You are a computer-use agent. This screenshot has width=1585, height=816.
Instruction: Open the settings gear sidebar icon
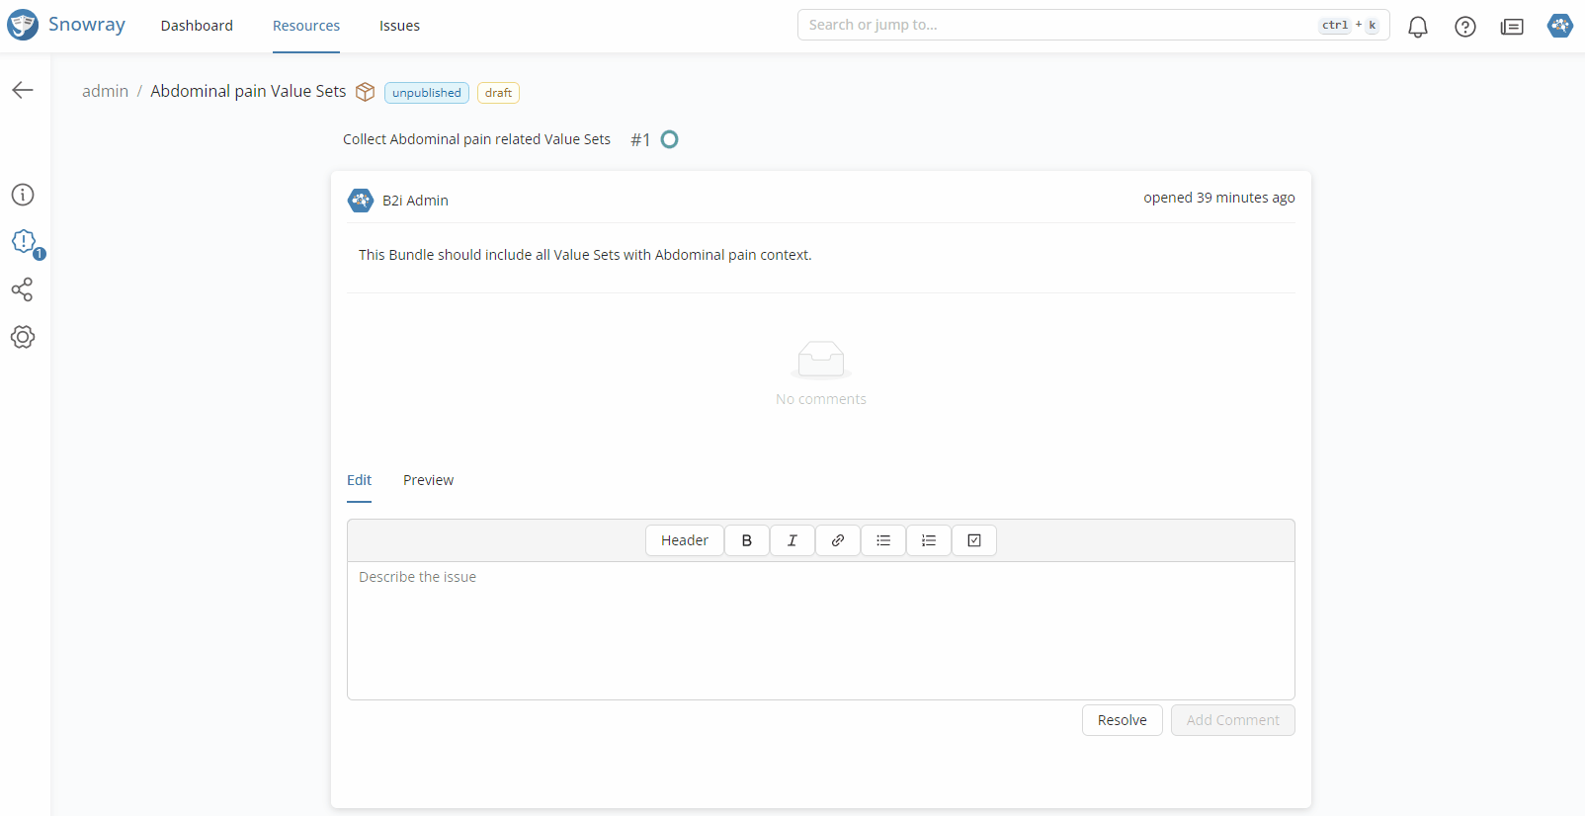click(x=23, y=337)
